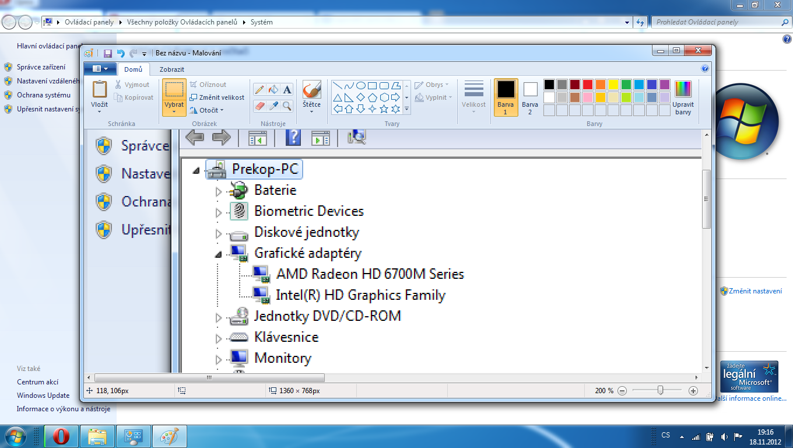Switch to the Zobrazit tab
This screenshot has height=448, width=793.
point(172,69)
